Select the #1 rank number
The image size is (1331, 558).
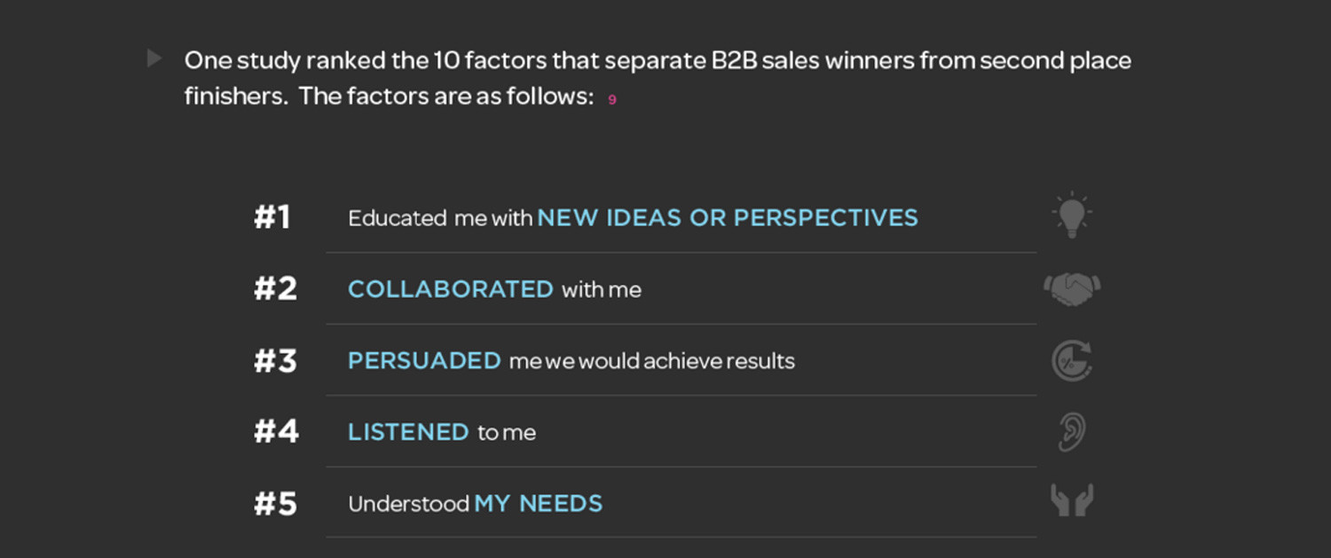272,217
